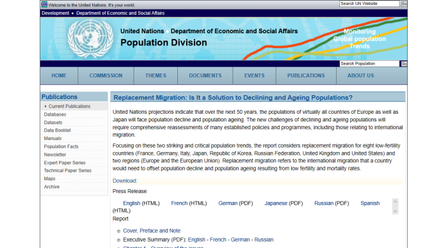Viewport: 448px width, 248px height.
Task: Click the Go button beside Search UN Website
Action: click(x=404, y=4)
